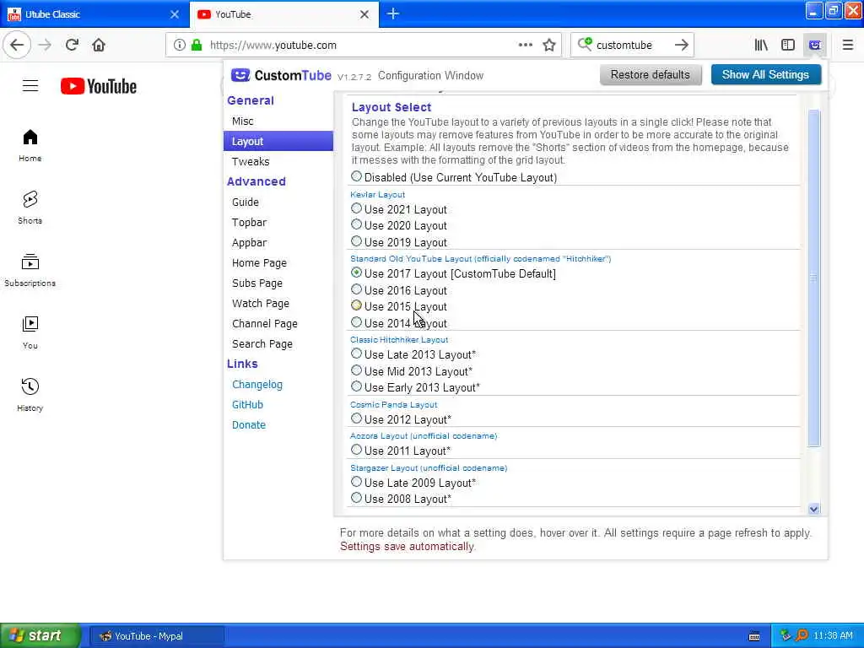Image resolution: width=864 pixels, height=648 pixels.
Task: Close the YouTube tab
Action: (x=364, y=14)
